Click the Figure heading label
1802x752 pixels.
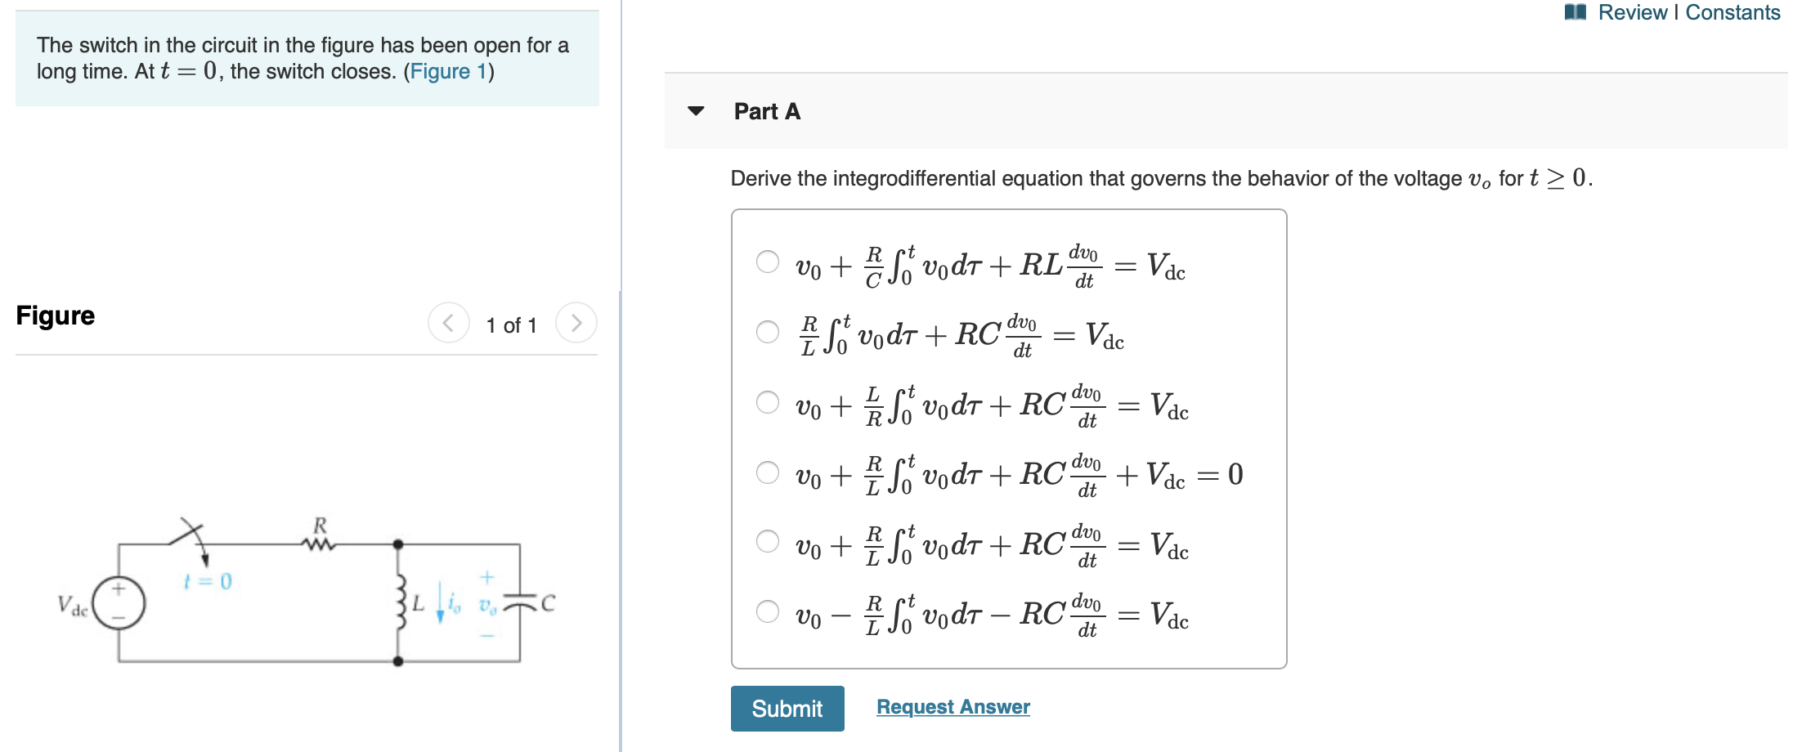pyautogui.click(x=55, y=316)
